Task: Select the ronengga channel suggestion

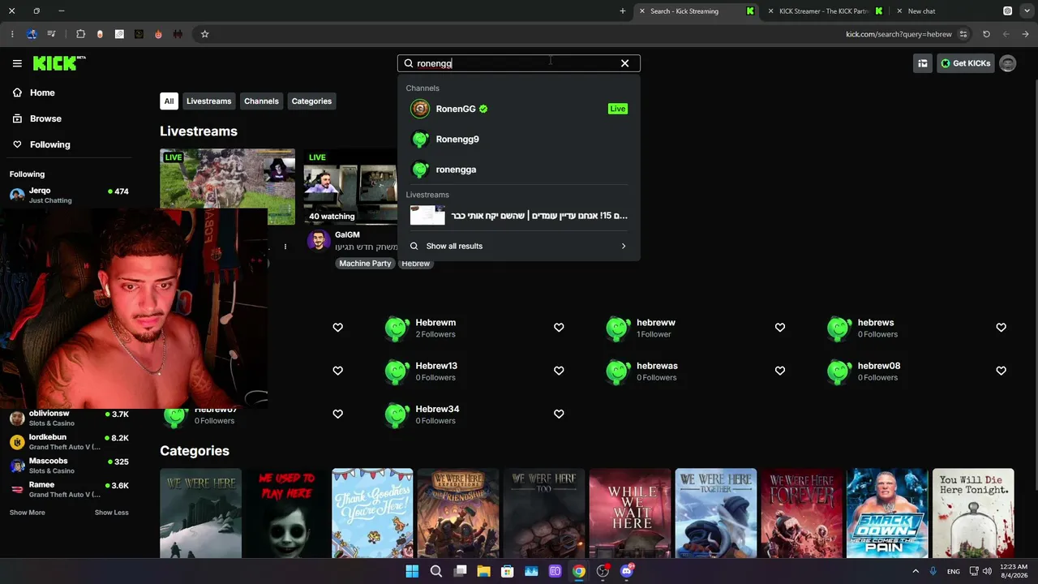Action: coord(519,170)
